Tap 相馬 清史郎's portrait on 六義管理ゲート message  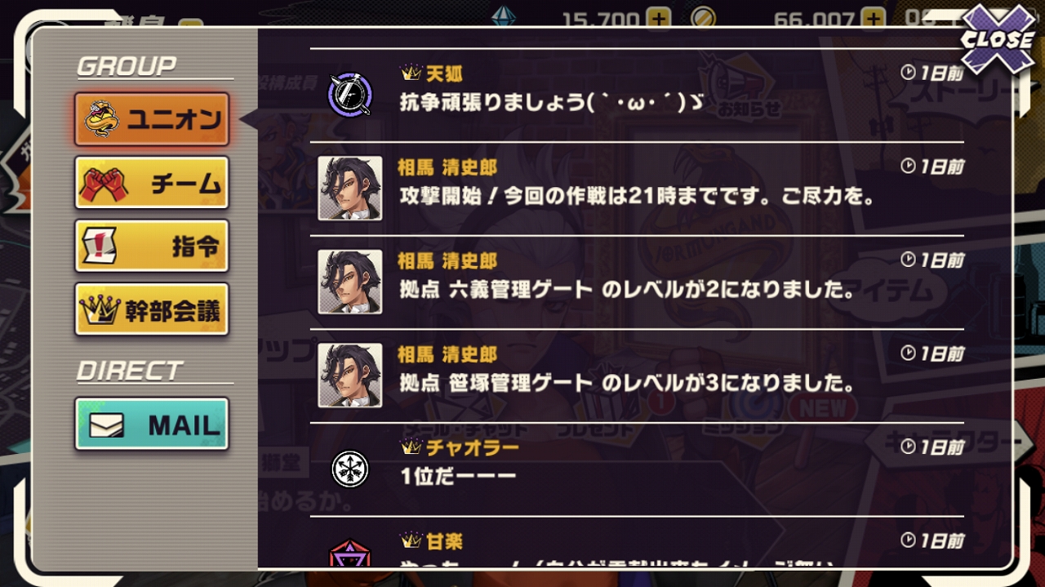click(x=350, y=282)
